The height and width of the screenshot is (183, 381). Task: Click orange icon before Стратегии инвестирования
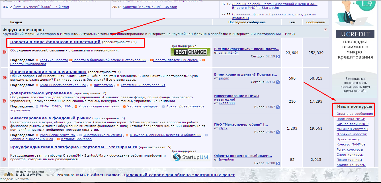pos(118,85)
